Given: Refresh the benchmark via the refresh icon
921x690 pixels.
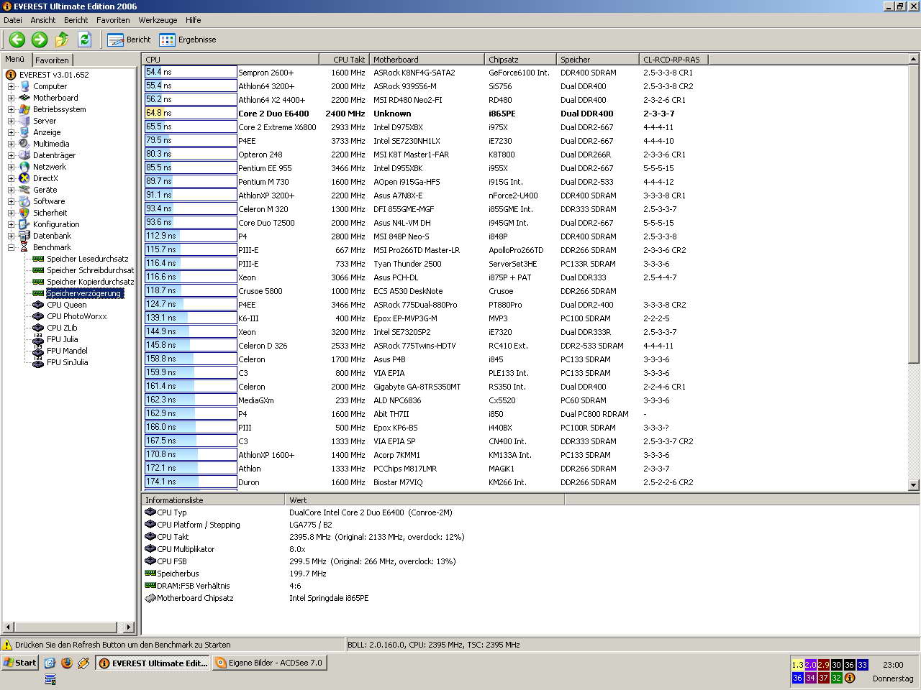Looking at the screenshot, I should click(x=84, y=40).
